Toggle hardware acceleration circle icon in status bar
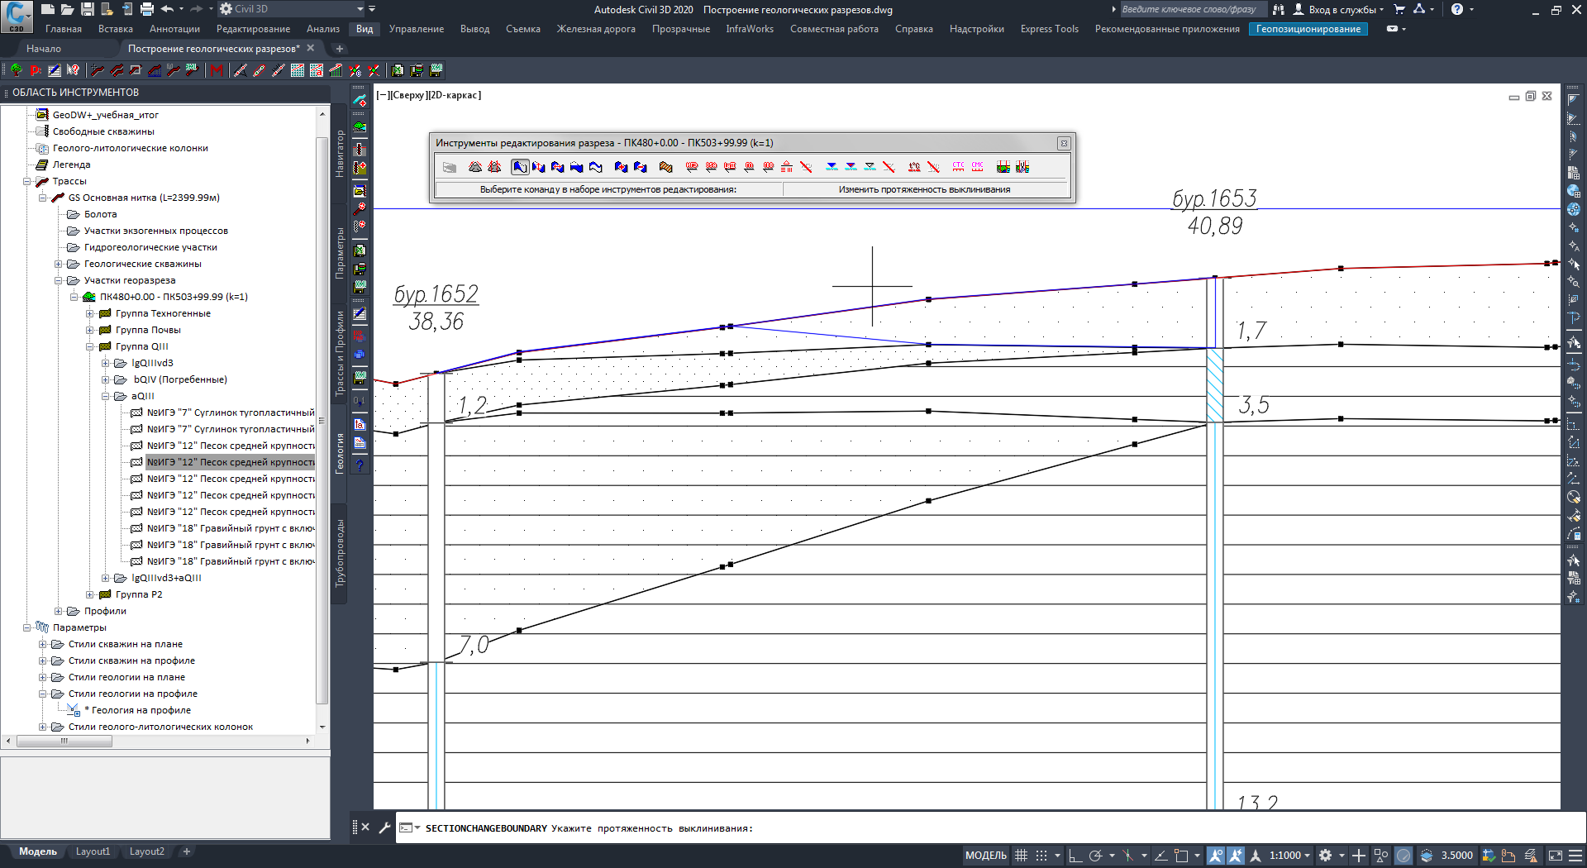The width and height of the screenshot is (1587, 868). coord(1404,856)
